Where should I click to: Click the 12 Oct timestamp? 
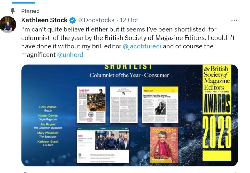129,20
